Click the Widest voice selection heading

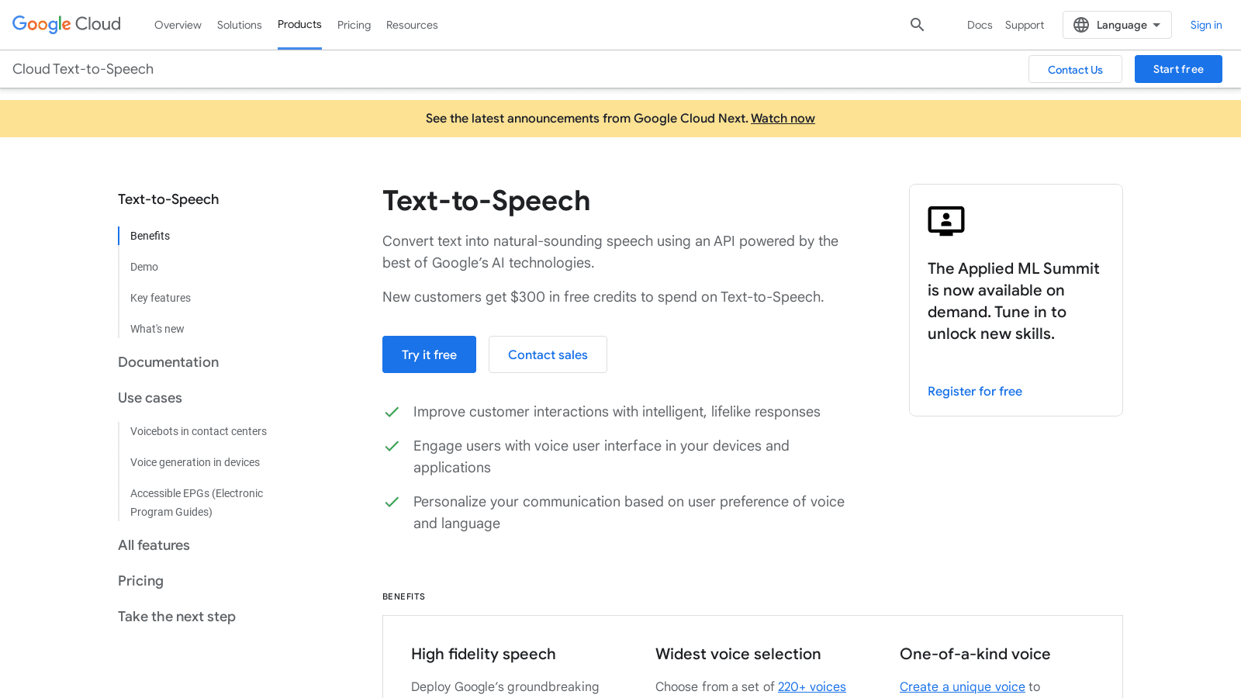point(738,654)
